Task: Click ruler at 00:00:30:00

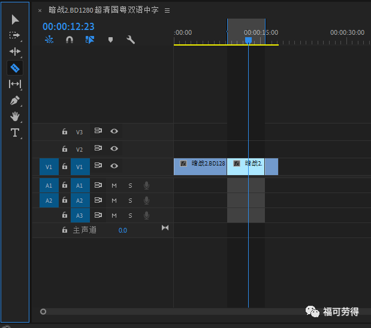Action: 347,32
